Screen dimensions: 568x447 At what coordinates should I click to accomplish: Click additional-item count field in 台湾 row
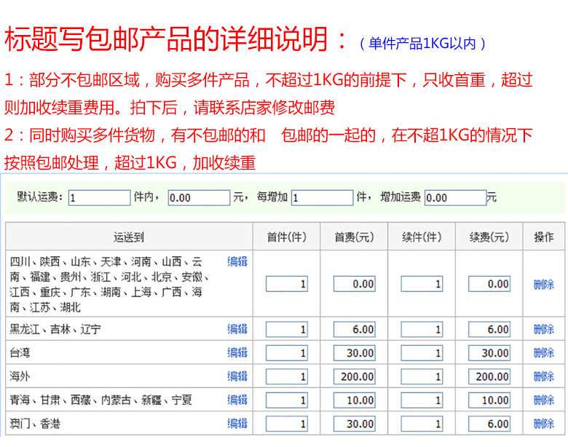click(422, 353)
